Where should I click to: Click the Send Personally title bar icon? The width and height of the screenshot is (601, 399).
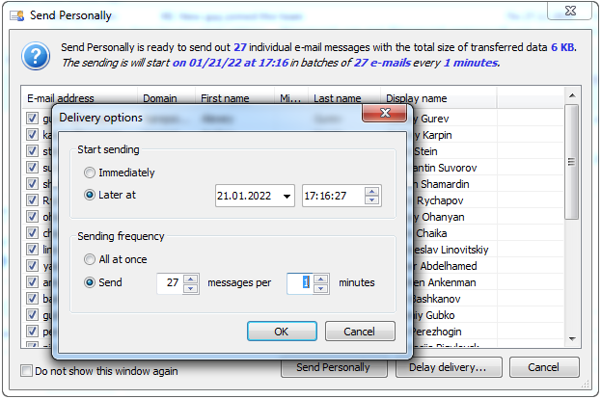(x=17, y=15)
